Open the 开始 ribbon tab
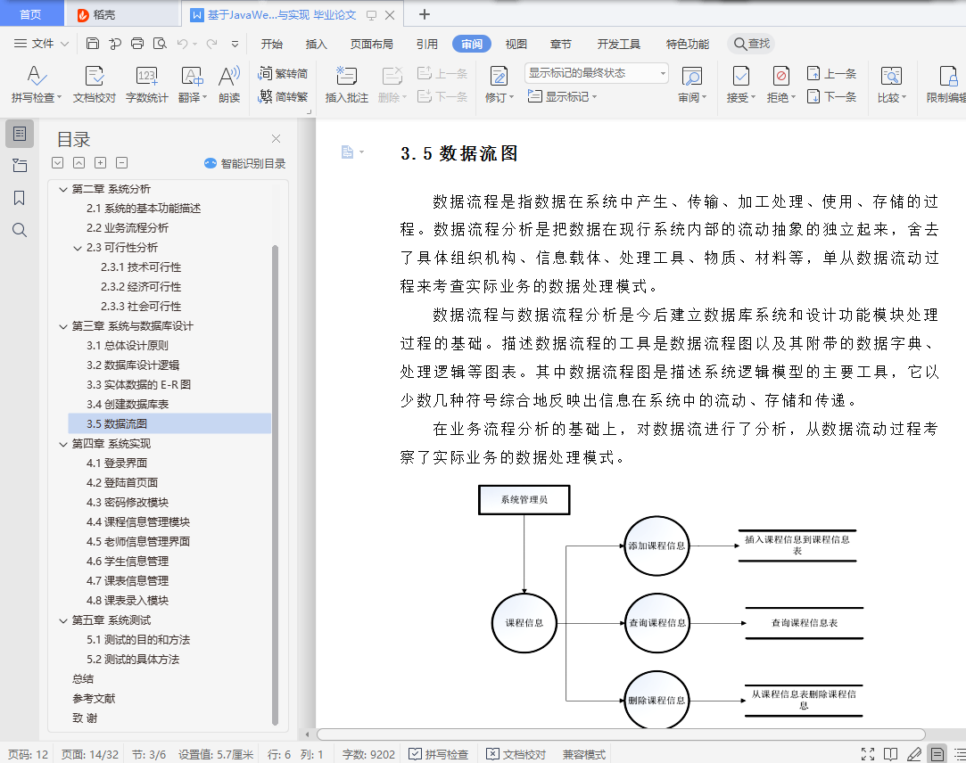Image resolution: width=966 pixels, height=763 pixels. pos(271,44)
